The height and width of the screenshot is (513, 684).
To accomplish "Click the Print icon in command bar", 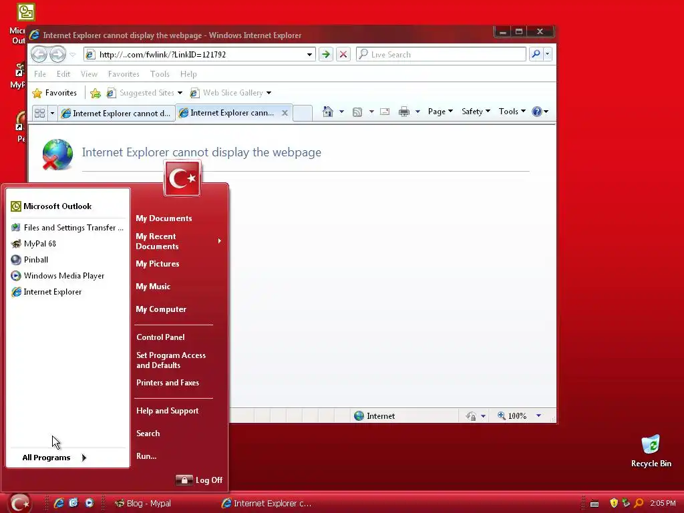I will coord(404,112).
